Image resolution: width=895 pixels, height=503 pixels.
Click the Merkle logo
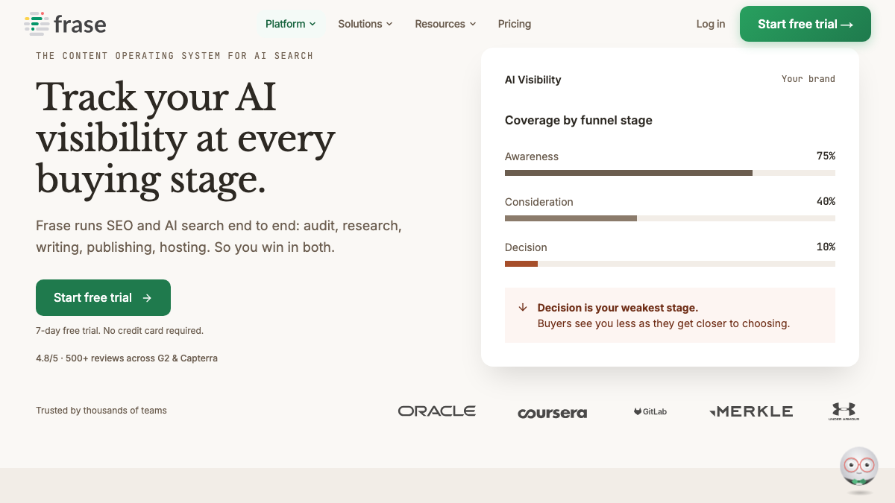[x=751, y=411]
